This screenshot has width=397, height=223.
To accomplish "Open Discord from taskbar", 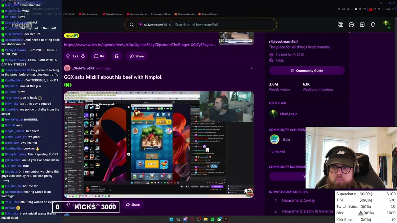I will [185, 219].
